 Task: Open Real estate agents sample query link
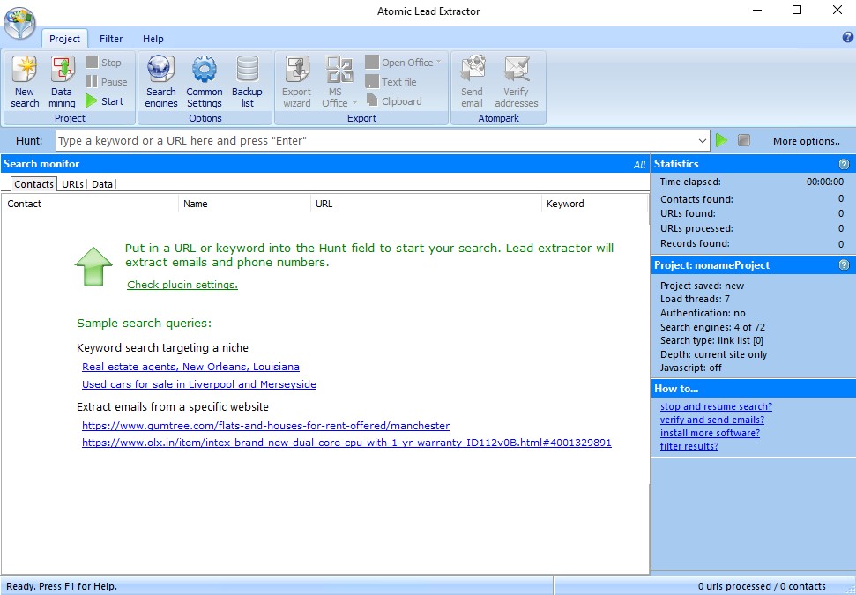click(x=190, y=367)
